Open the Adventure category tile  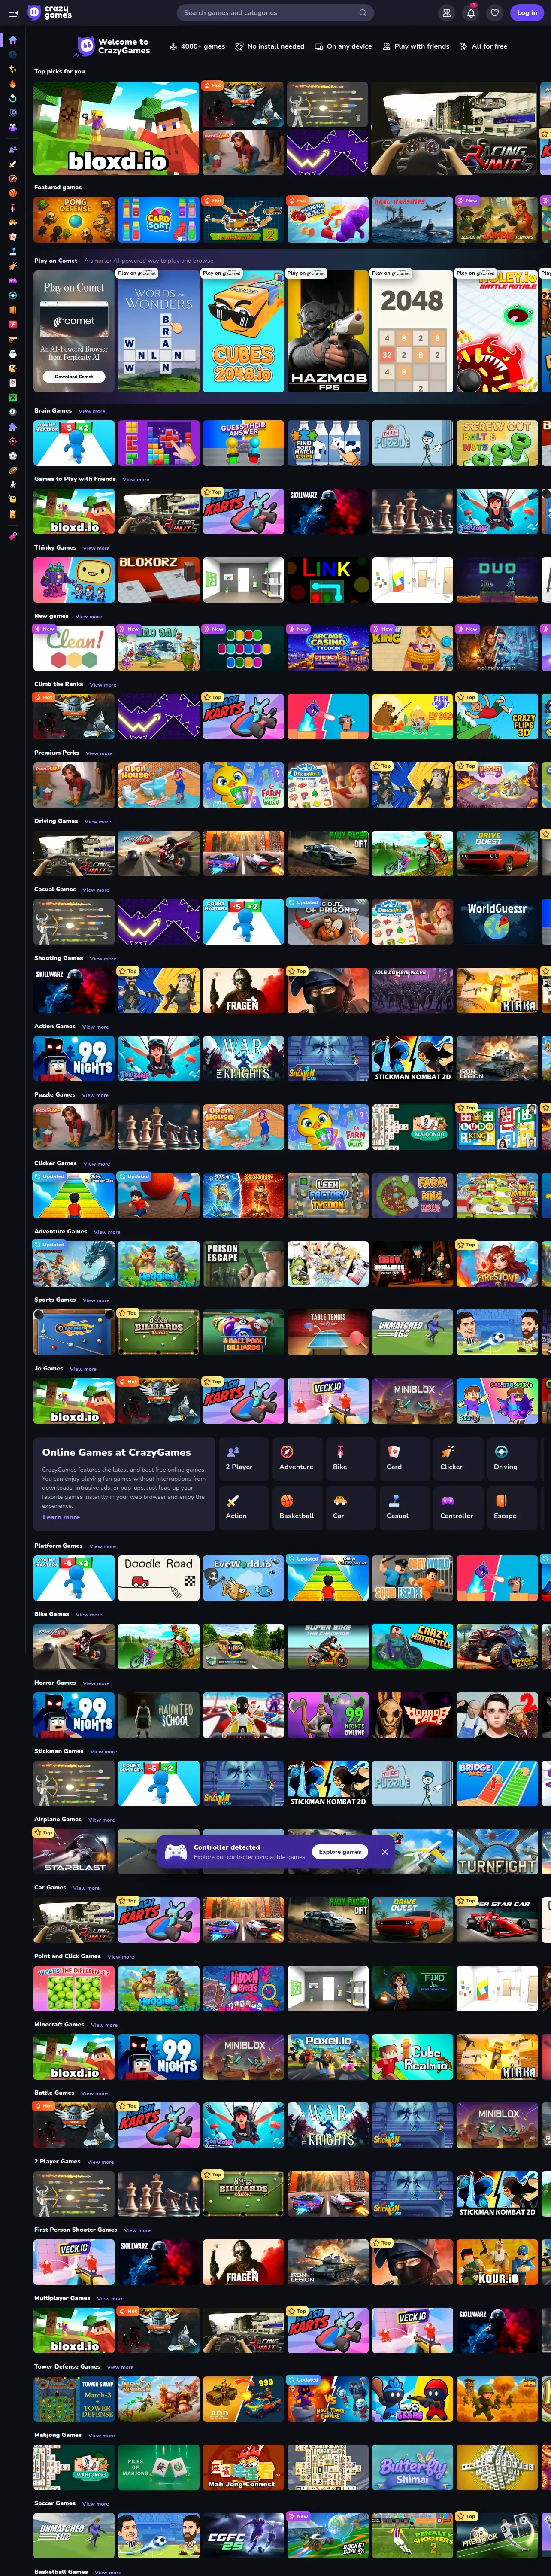[297, 1458]
